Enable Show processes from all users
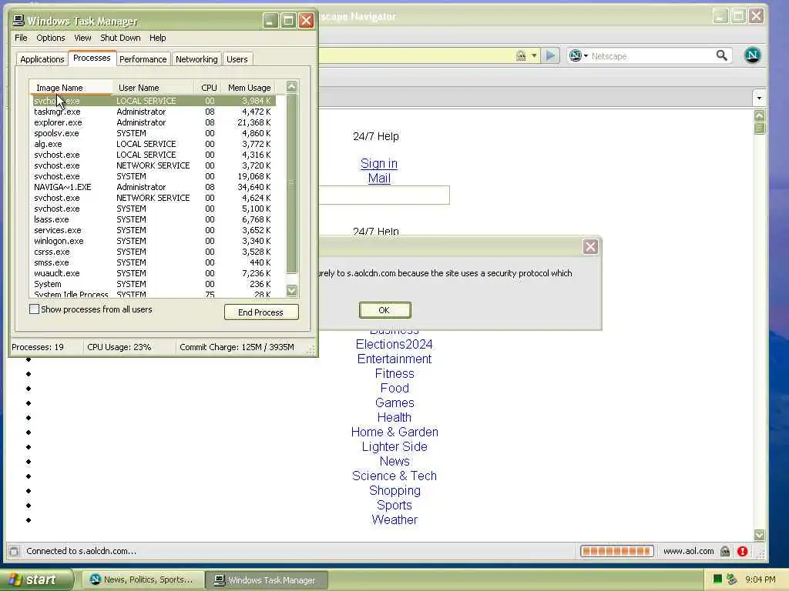The width and height of the screenshot is (789, 591). click(x=34, y=309)
